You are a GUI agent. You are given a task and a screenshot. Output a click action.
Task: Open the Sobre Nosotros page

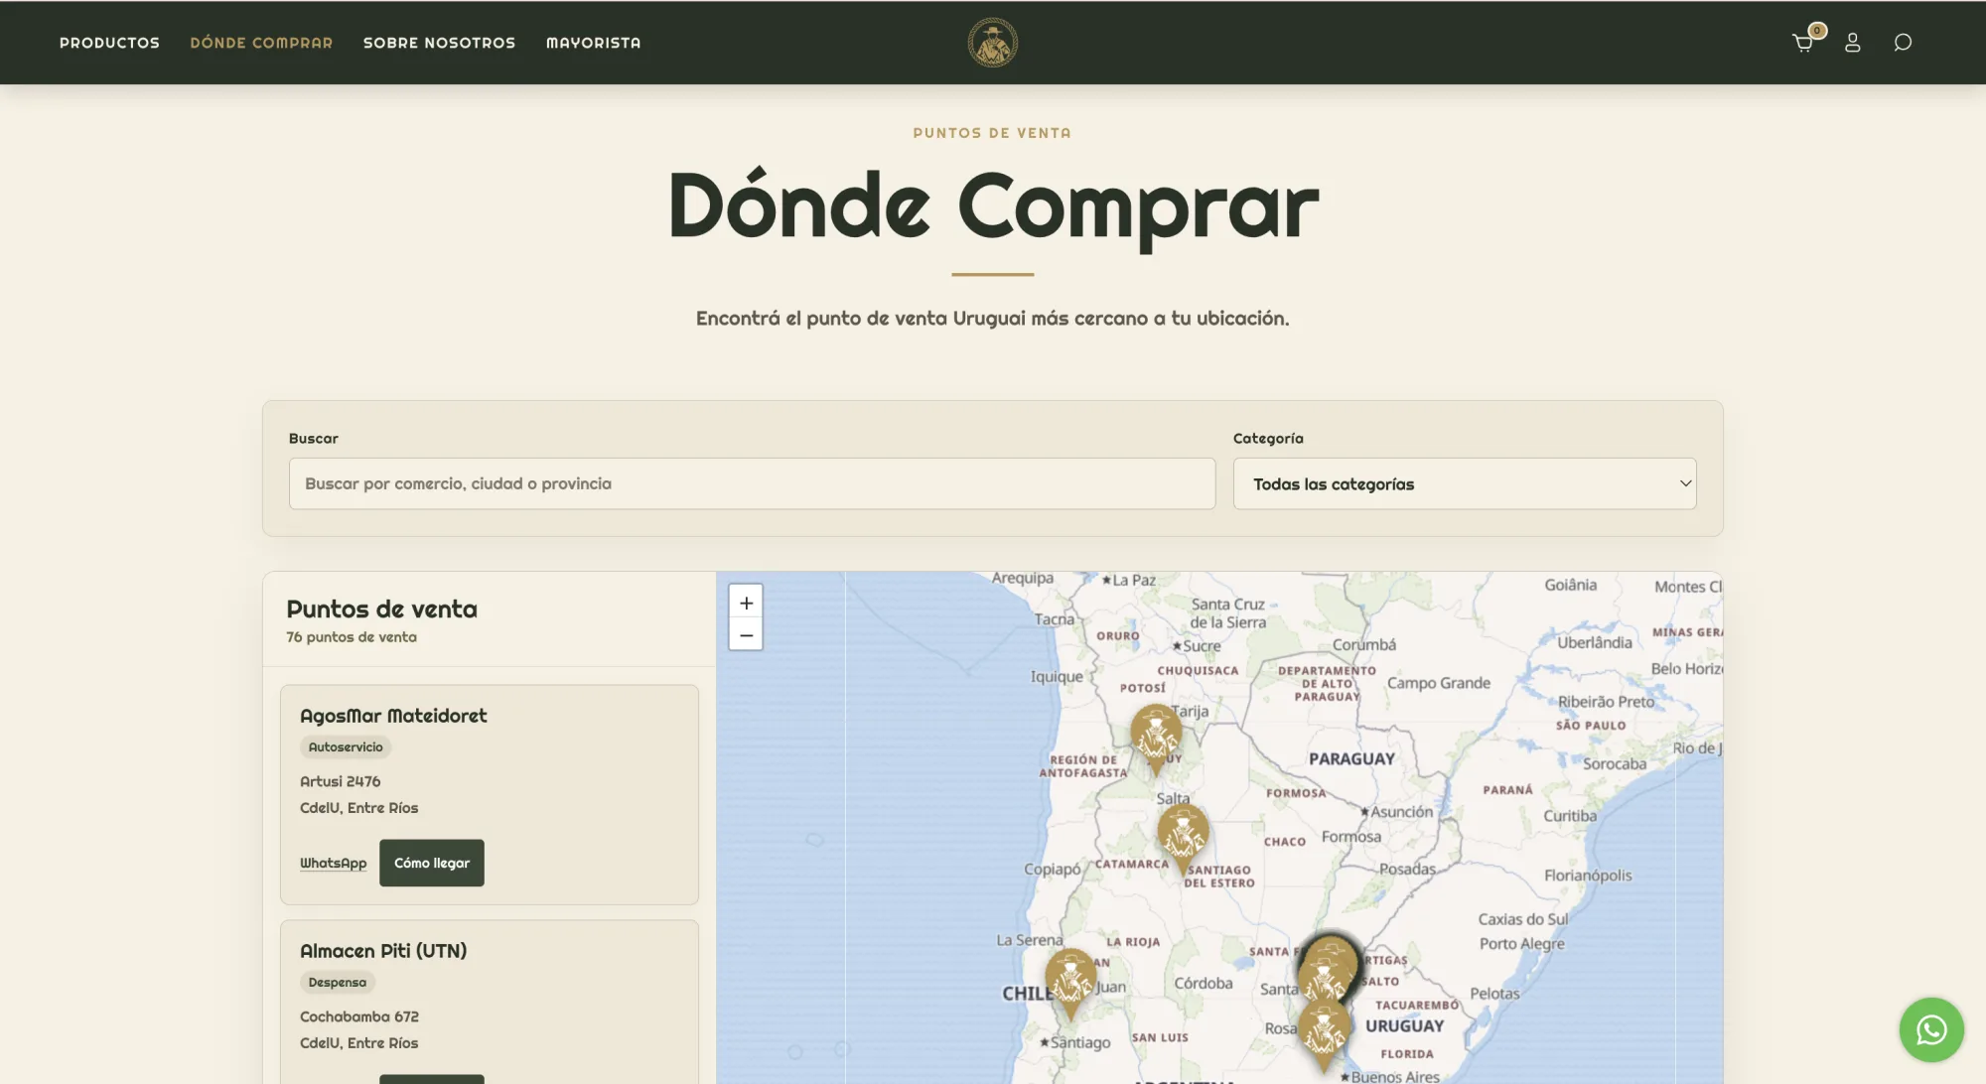(439, 43)
